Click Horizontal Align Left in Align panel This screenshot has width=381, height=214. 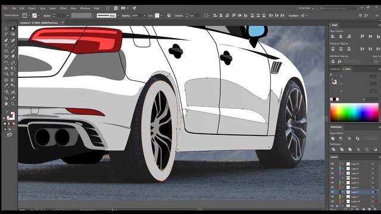click(333, 36)
